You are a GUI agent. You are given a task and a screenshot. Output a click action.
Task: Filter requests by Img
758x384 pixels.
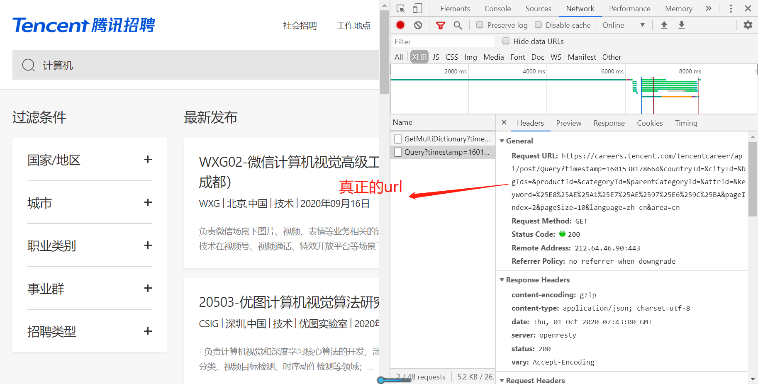[x=470, y=57]
